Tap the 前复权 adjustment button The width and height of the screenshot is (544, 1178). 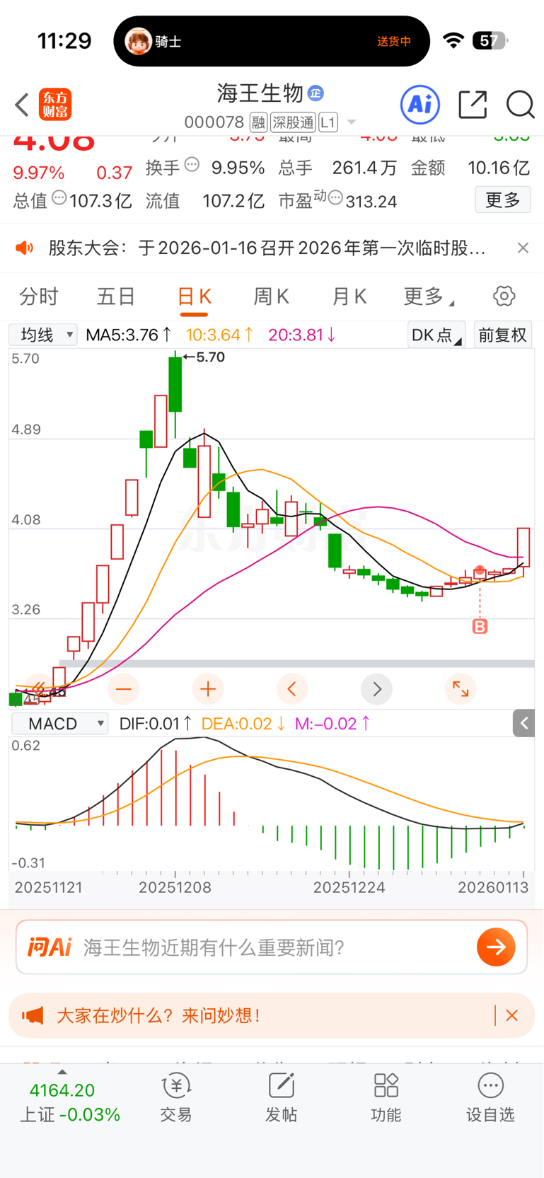click(503, 335)
